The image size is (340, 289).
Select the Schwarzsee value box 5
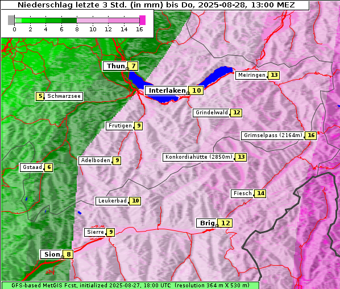point(40,96)
